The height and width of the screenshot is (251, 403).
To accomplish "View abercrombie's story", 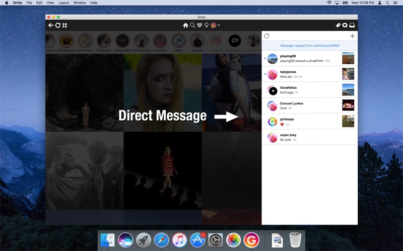I will click(122, 41).
